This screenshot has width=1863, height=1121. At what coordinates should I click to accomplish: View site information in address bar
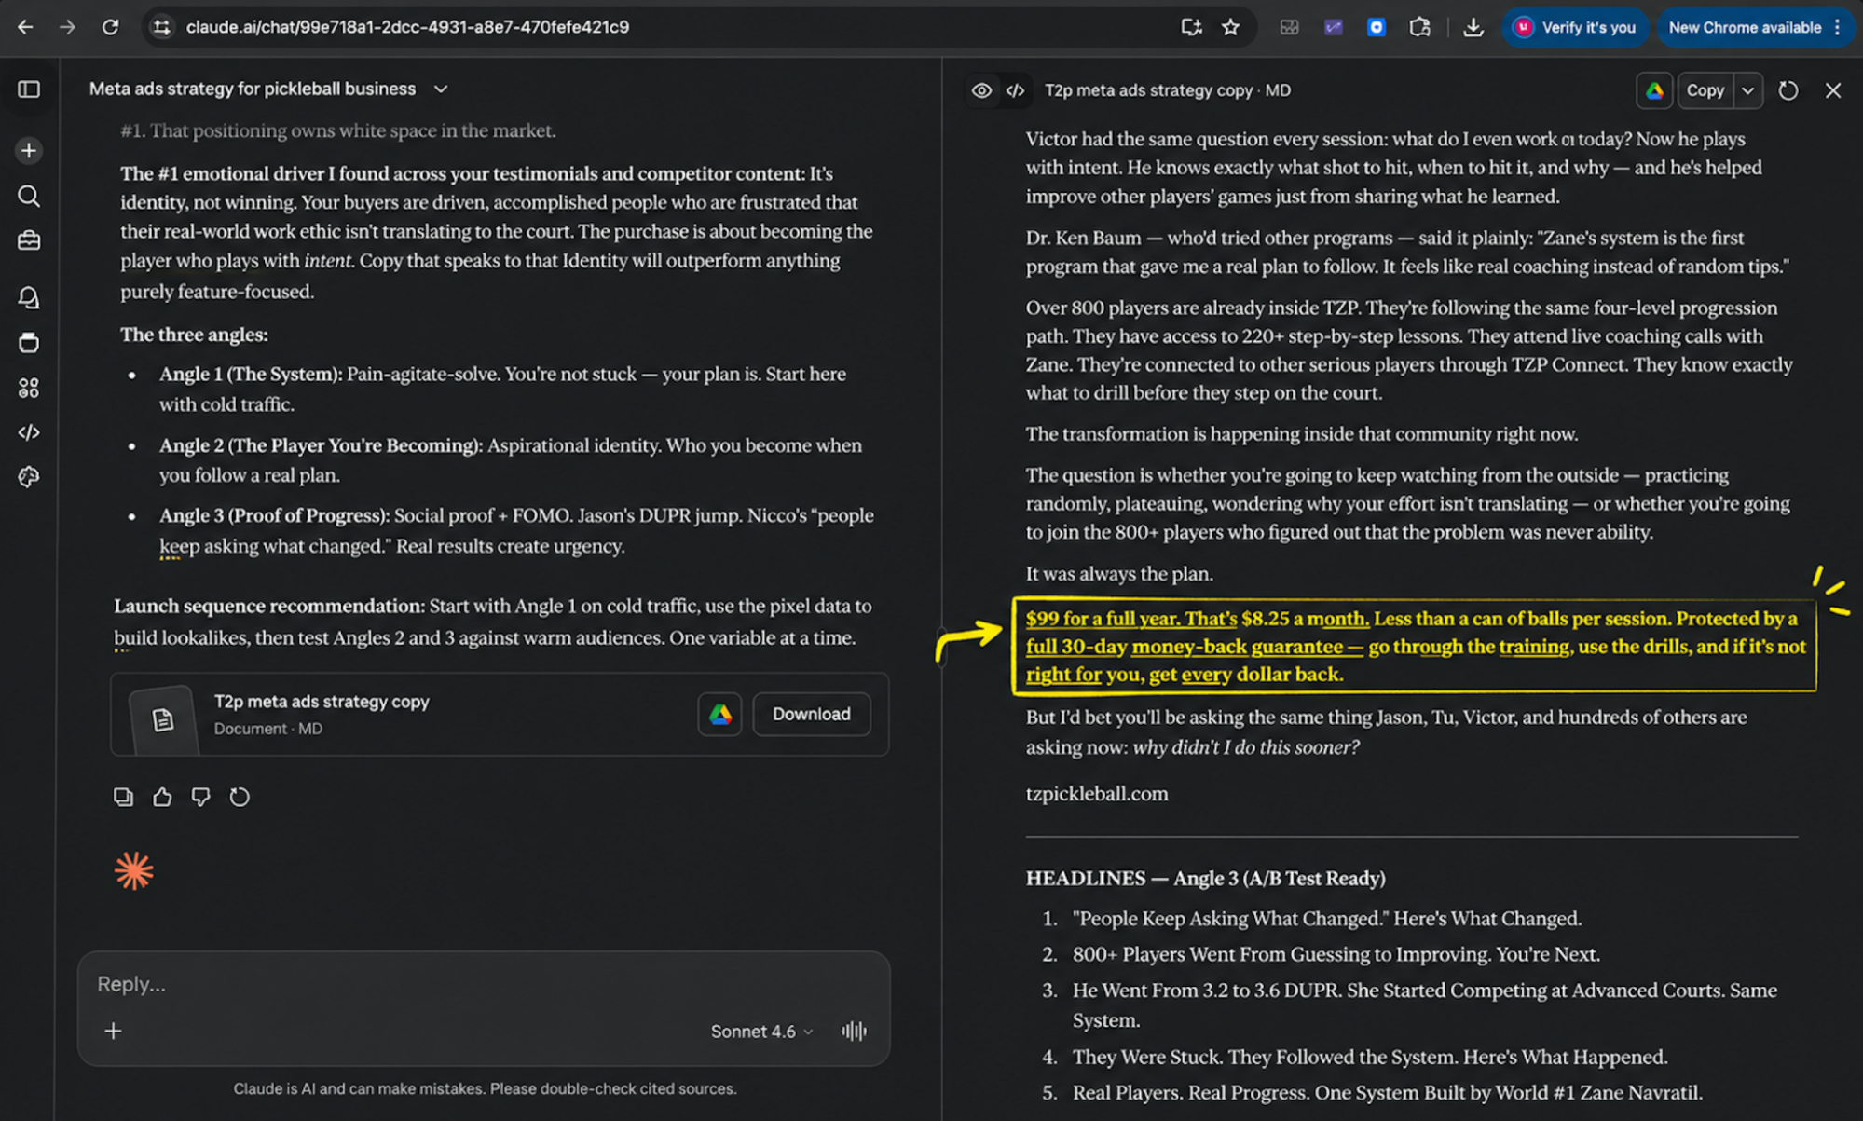[162, 27]
